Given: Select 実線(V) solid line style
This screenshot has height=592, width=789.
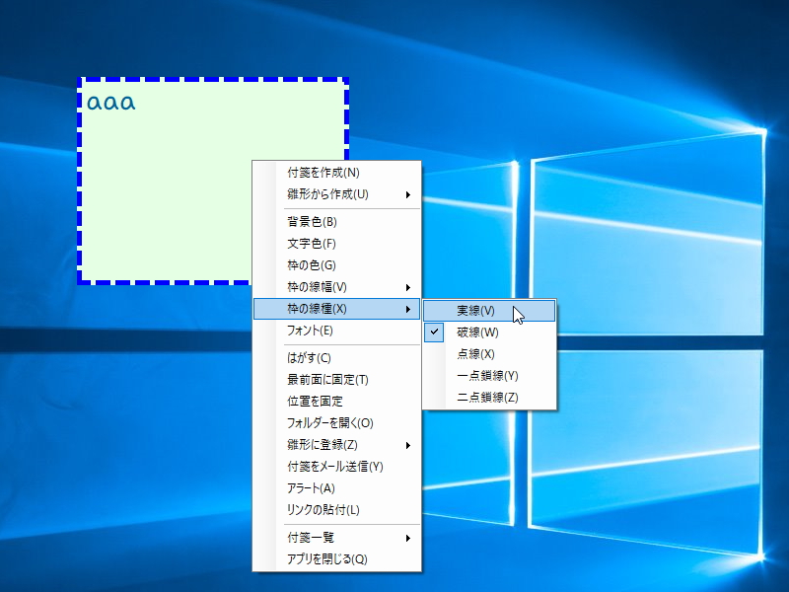Looking at the screenshot, I should [489, 311].
